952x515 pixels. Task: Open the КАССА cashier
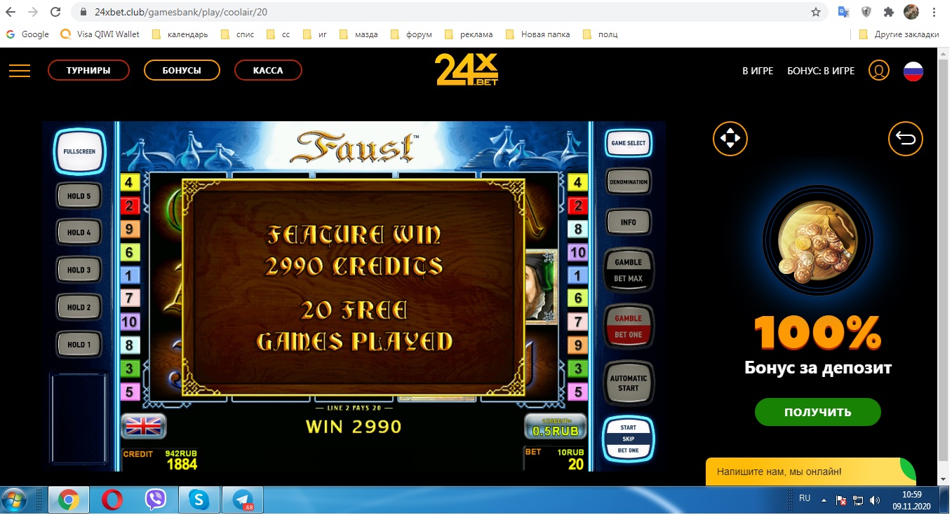click(268, 71)
